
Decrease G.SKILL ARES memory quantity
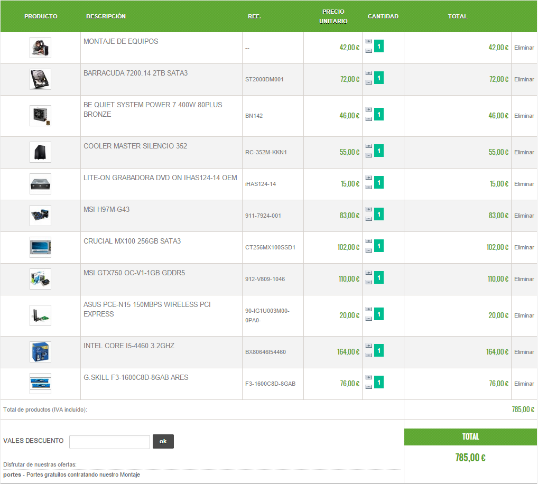point(368,387)
